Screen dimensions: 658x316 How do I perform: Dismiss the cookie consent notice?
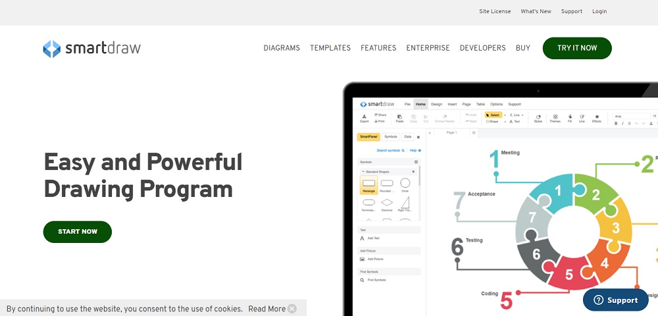292,309
